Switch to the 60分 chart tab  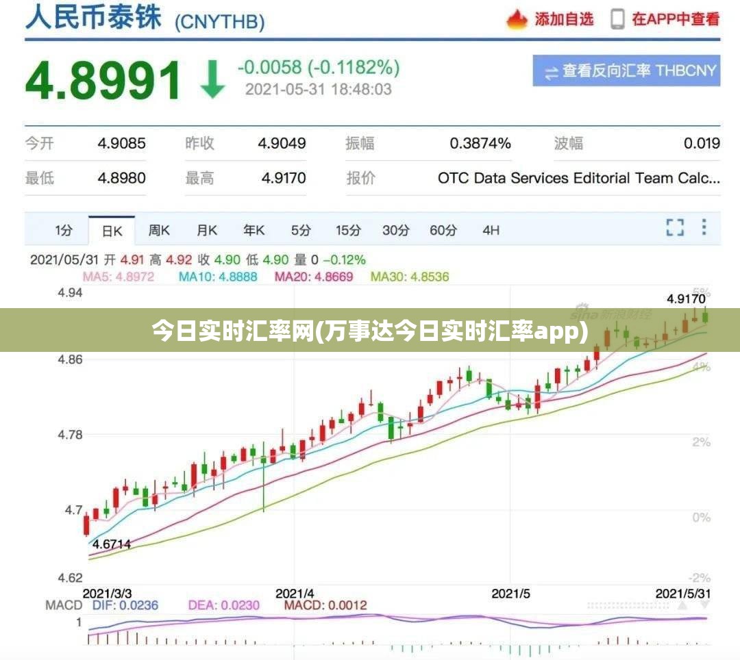coord(443,231)
